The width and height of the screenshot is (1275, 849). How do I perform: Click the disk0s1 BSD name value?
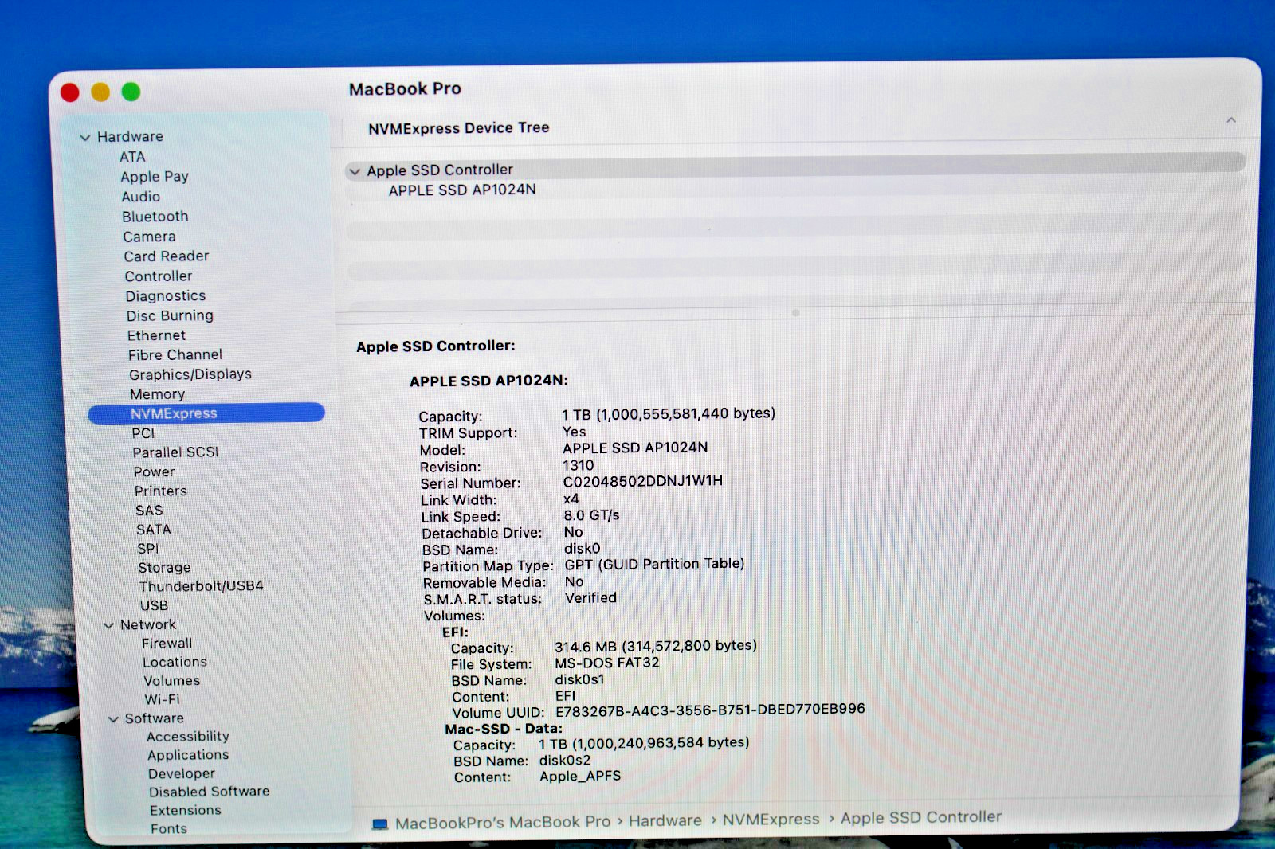tap(580, 679)
